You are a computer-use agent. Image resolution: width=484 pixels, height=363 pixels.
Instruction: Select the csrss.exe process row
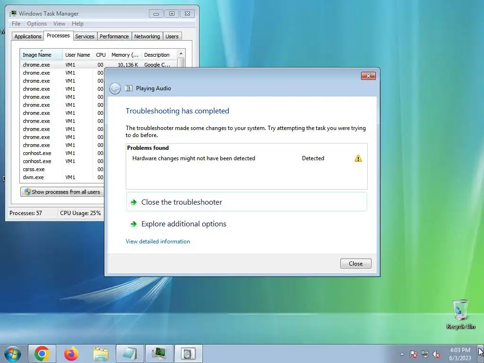point(63,169)
